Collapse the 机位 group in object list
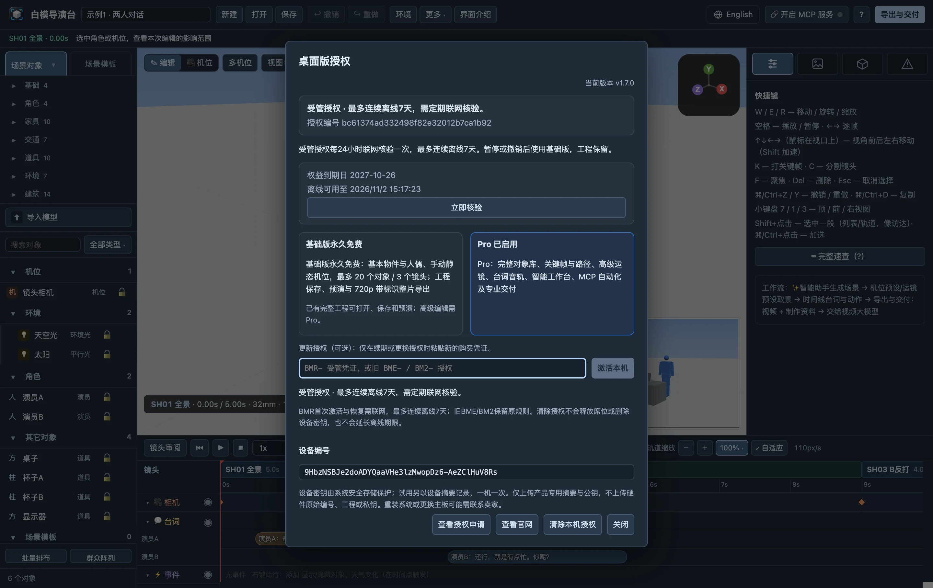 click(x=13, y=272)
